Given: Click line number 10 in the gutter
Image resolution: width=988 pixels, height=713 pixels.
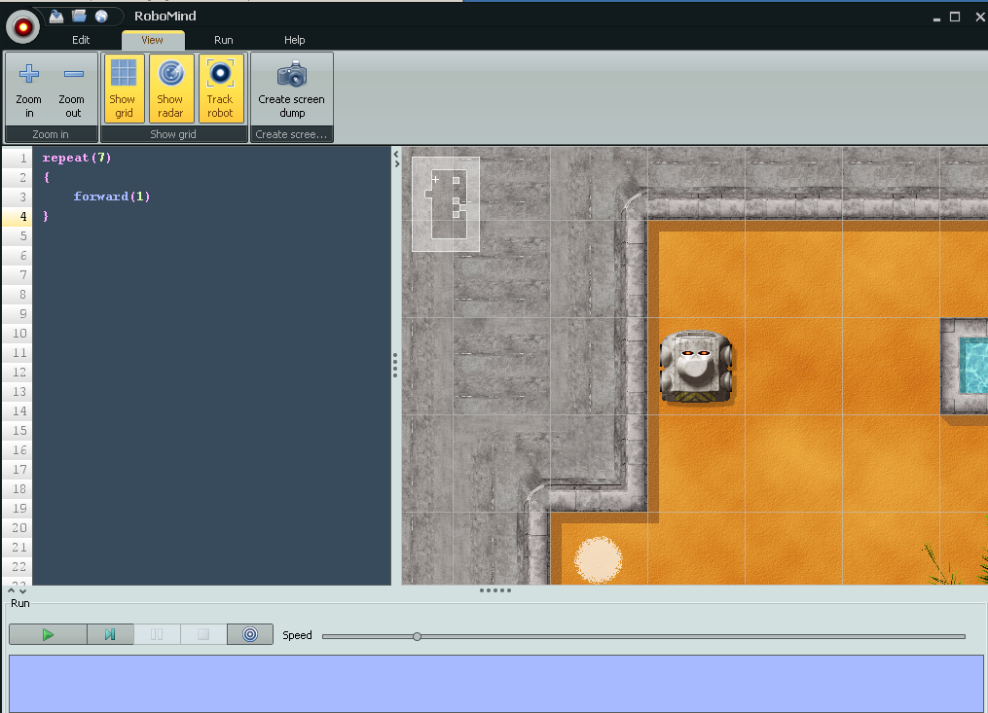Looking at the screenshot, I should 19,334.
